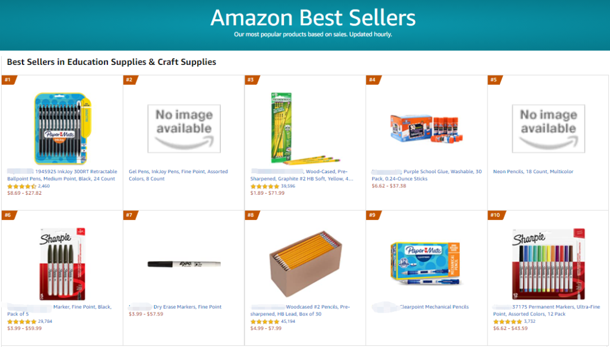Open the #5 item's No image available placeholder

(548, 129)
